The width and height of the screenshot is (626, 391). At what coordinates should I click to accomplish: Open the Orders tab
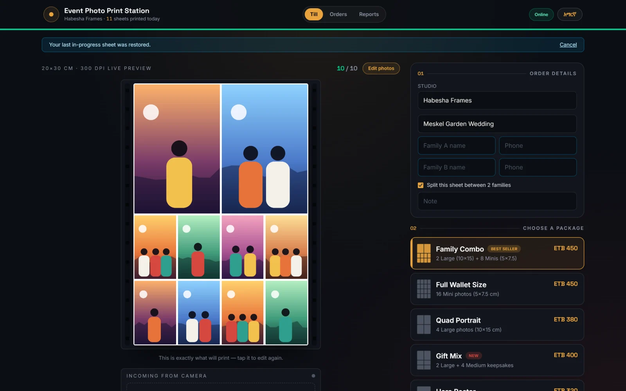[x=338, y=14]
